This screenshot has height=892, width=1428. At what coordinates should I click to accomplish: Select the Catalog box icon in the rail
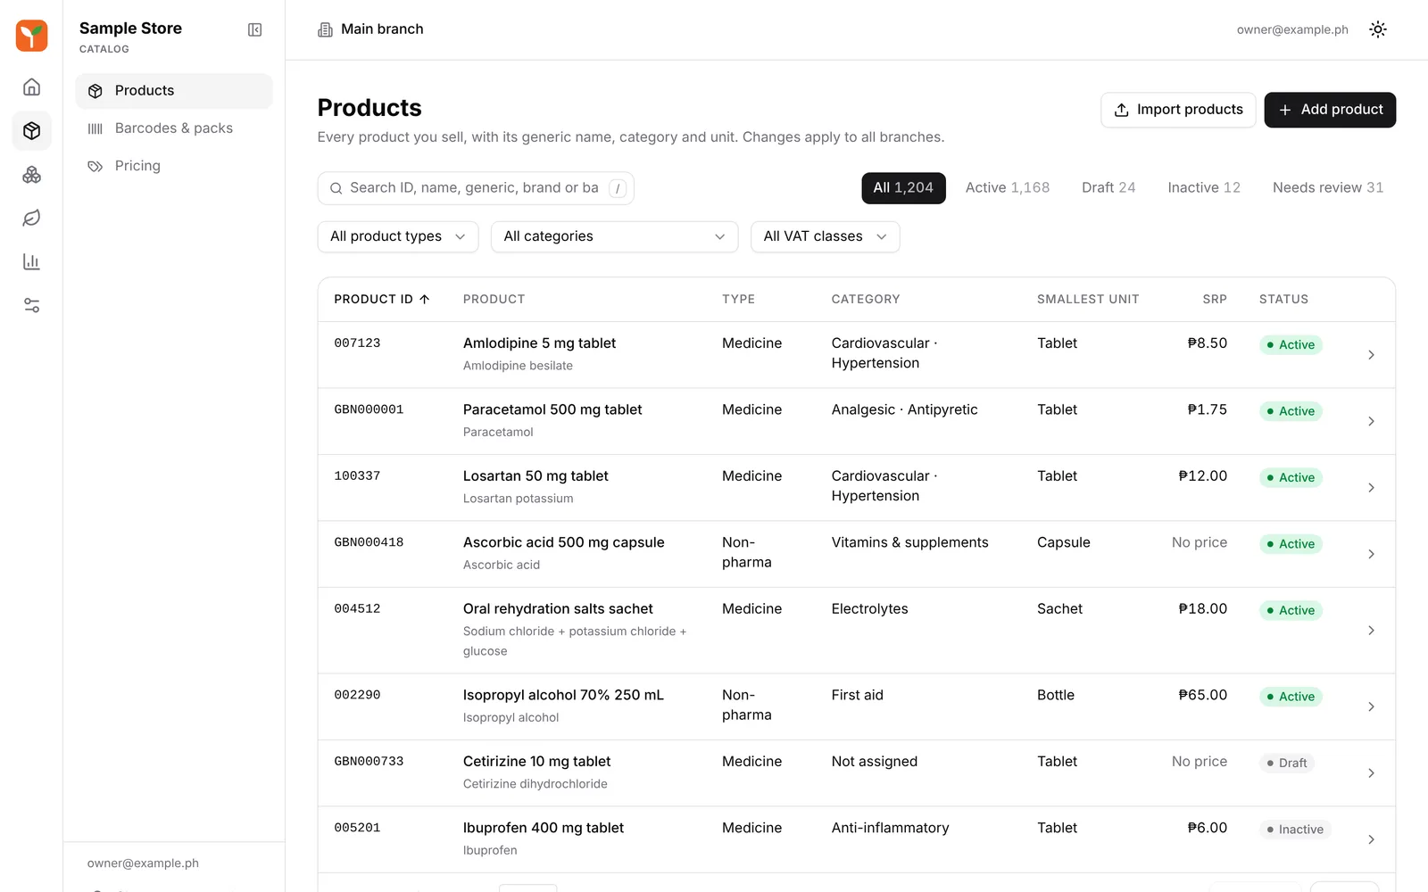point(31,130)
